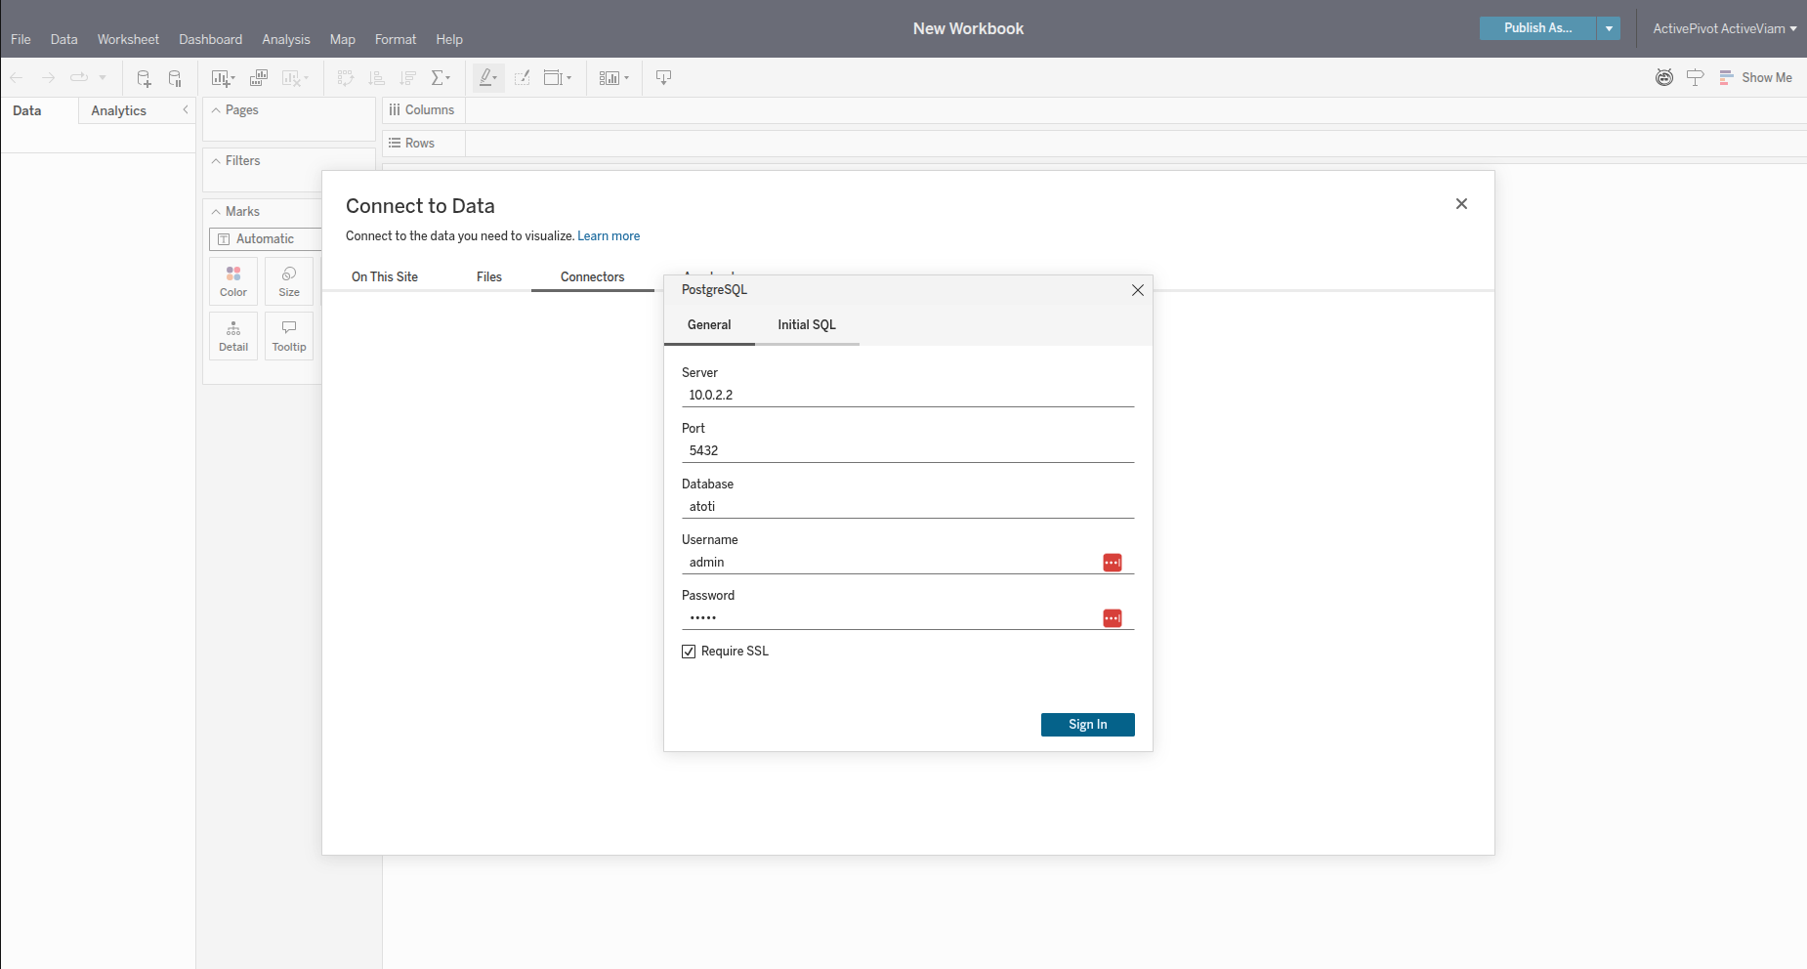Click the Sign In button

click(1087, 725)
